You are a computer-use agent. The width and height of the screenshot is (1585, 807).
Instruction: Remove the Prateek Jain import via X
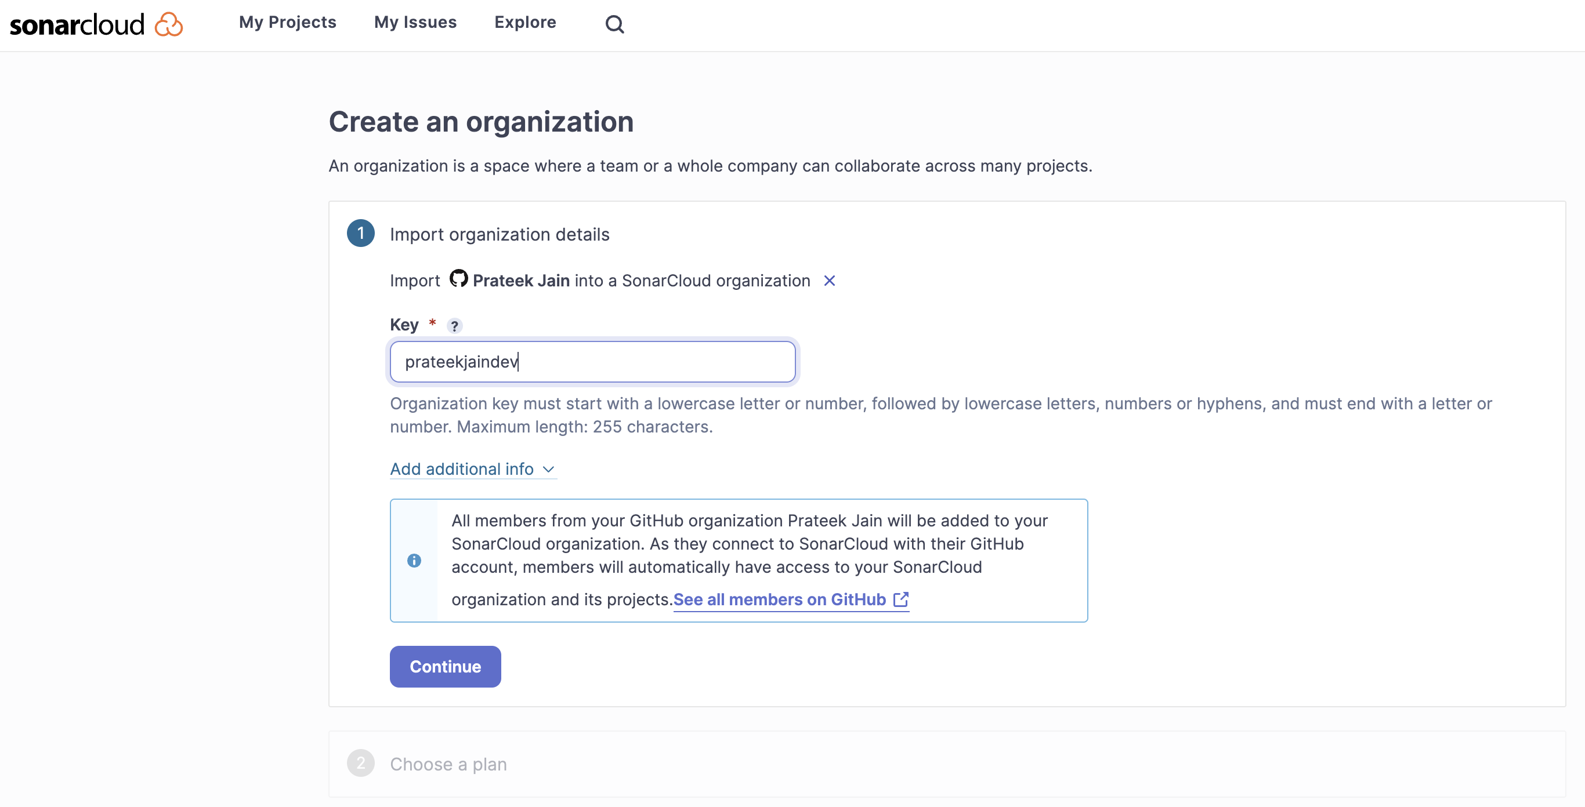830,281
